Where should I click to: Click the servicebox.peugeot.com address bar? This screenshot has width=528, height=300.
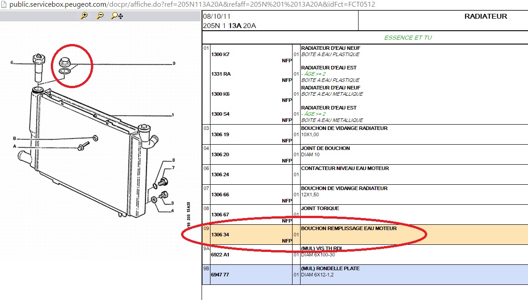192,4
